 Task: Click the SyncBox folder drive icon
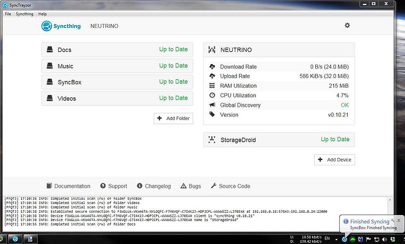coord(50,82)
